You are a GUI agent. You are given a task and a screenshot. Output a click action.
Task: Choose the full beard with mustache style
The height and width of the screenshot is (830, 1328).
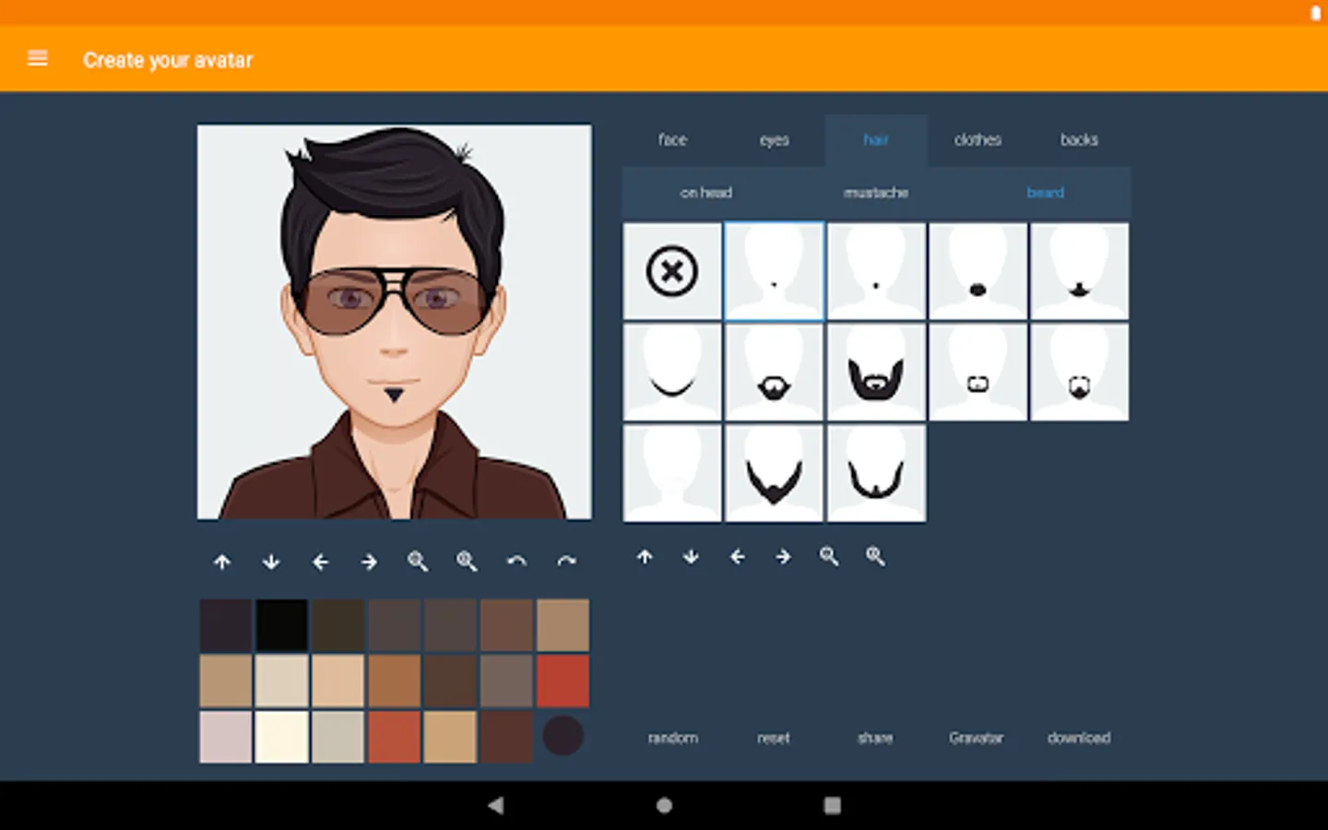[x=876, y=373]
